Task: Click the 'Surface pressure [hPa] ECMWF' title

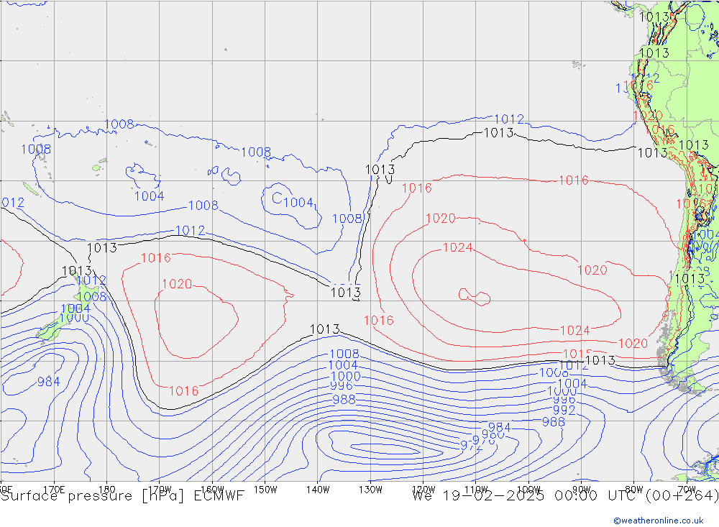Action: [x=122, y=496]
